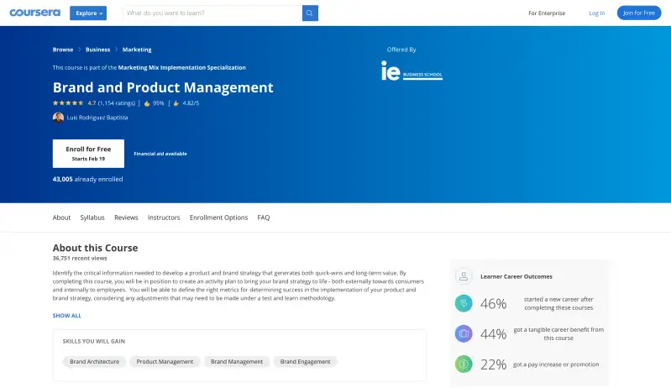Screen dimensions: 671x388
Task: Go to Marketing breadcrumb
Action: click(137, 50)
